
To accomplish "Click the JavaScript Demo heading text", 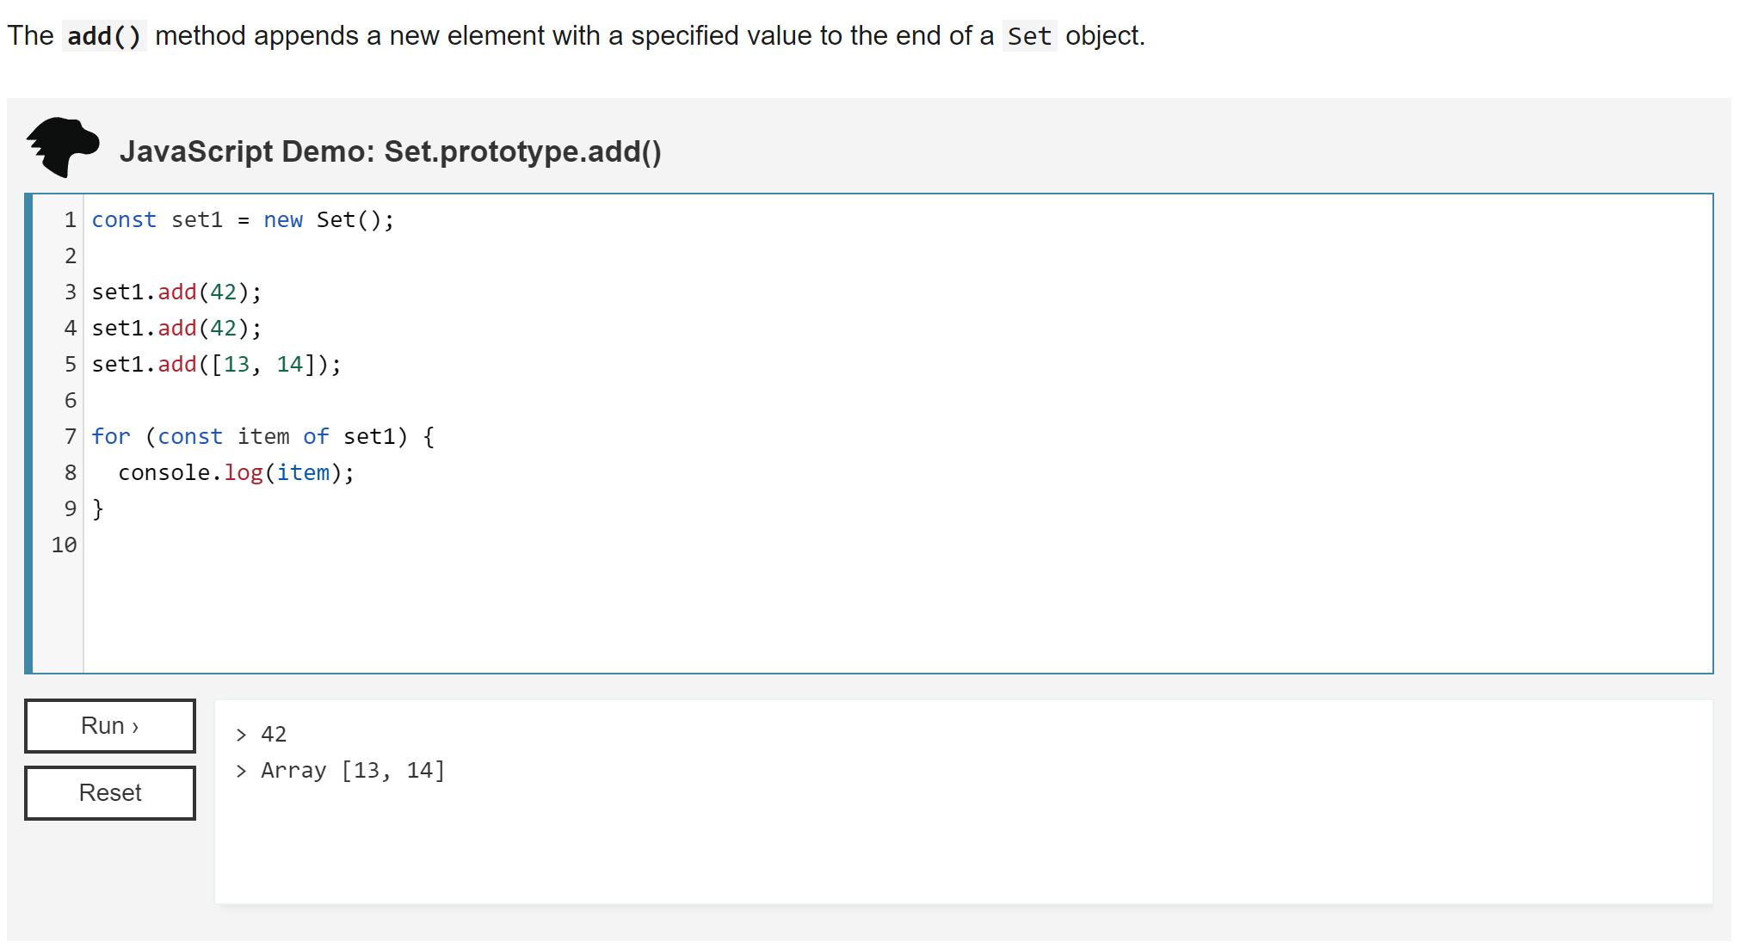I will [390, 151].
